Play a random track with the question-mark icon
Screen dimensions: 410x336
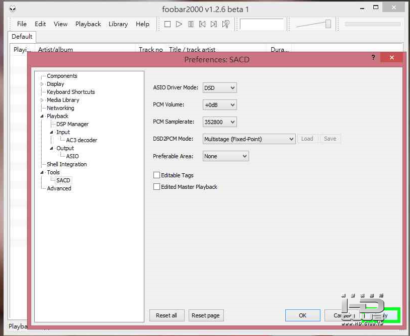[x=226, y=24]
